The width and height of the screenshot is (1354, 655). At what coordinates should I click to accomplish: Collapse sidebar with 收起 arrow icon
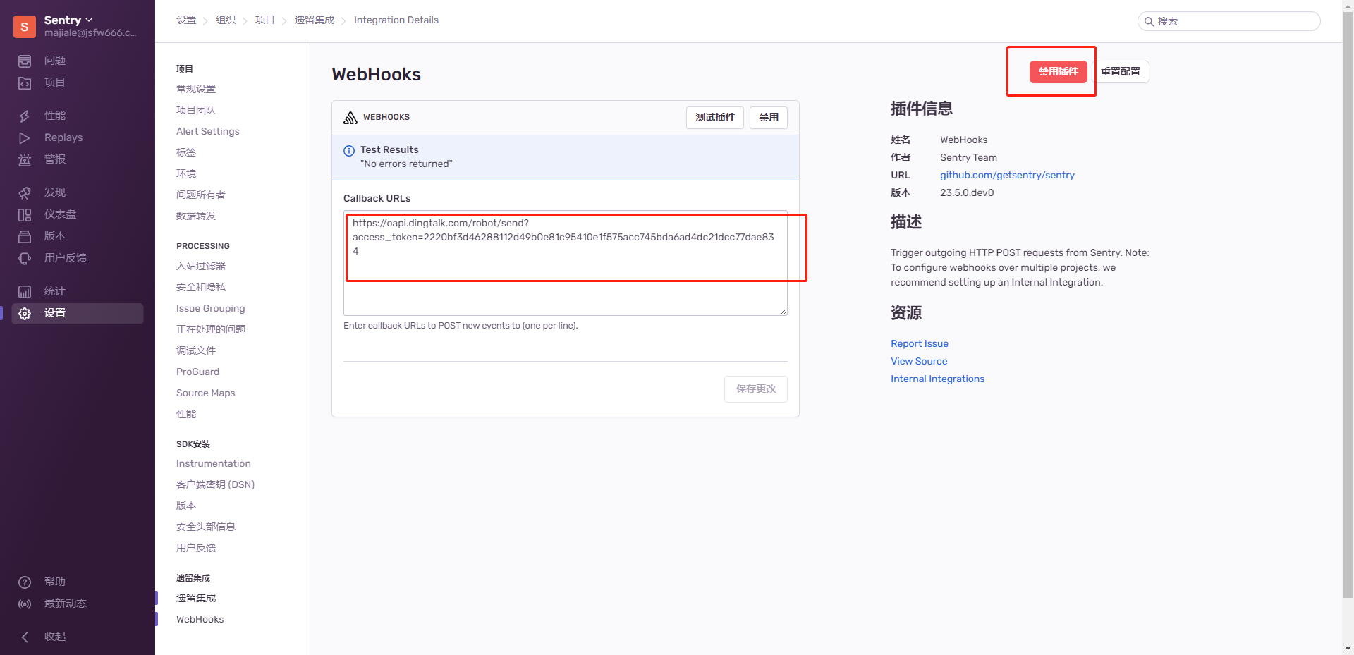pyautogui.click(x=25, y=637)
